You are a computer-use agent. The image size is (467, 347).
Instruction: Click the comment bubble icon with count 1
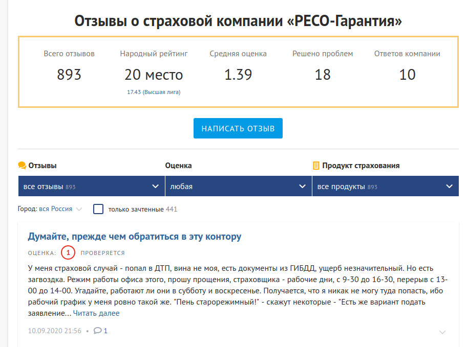point(98,330)
